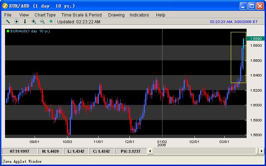
Task: Click the 03/01 date axis label
Action: coord(224,142)
